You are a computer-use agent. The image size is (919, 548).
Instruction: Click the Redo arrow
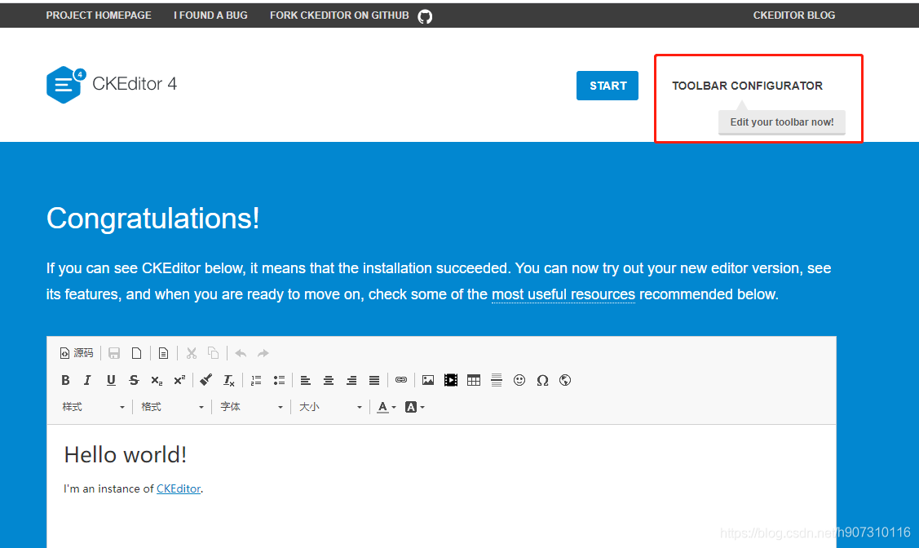pos(263,353)
